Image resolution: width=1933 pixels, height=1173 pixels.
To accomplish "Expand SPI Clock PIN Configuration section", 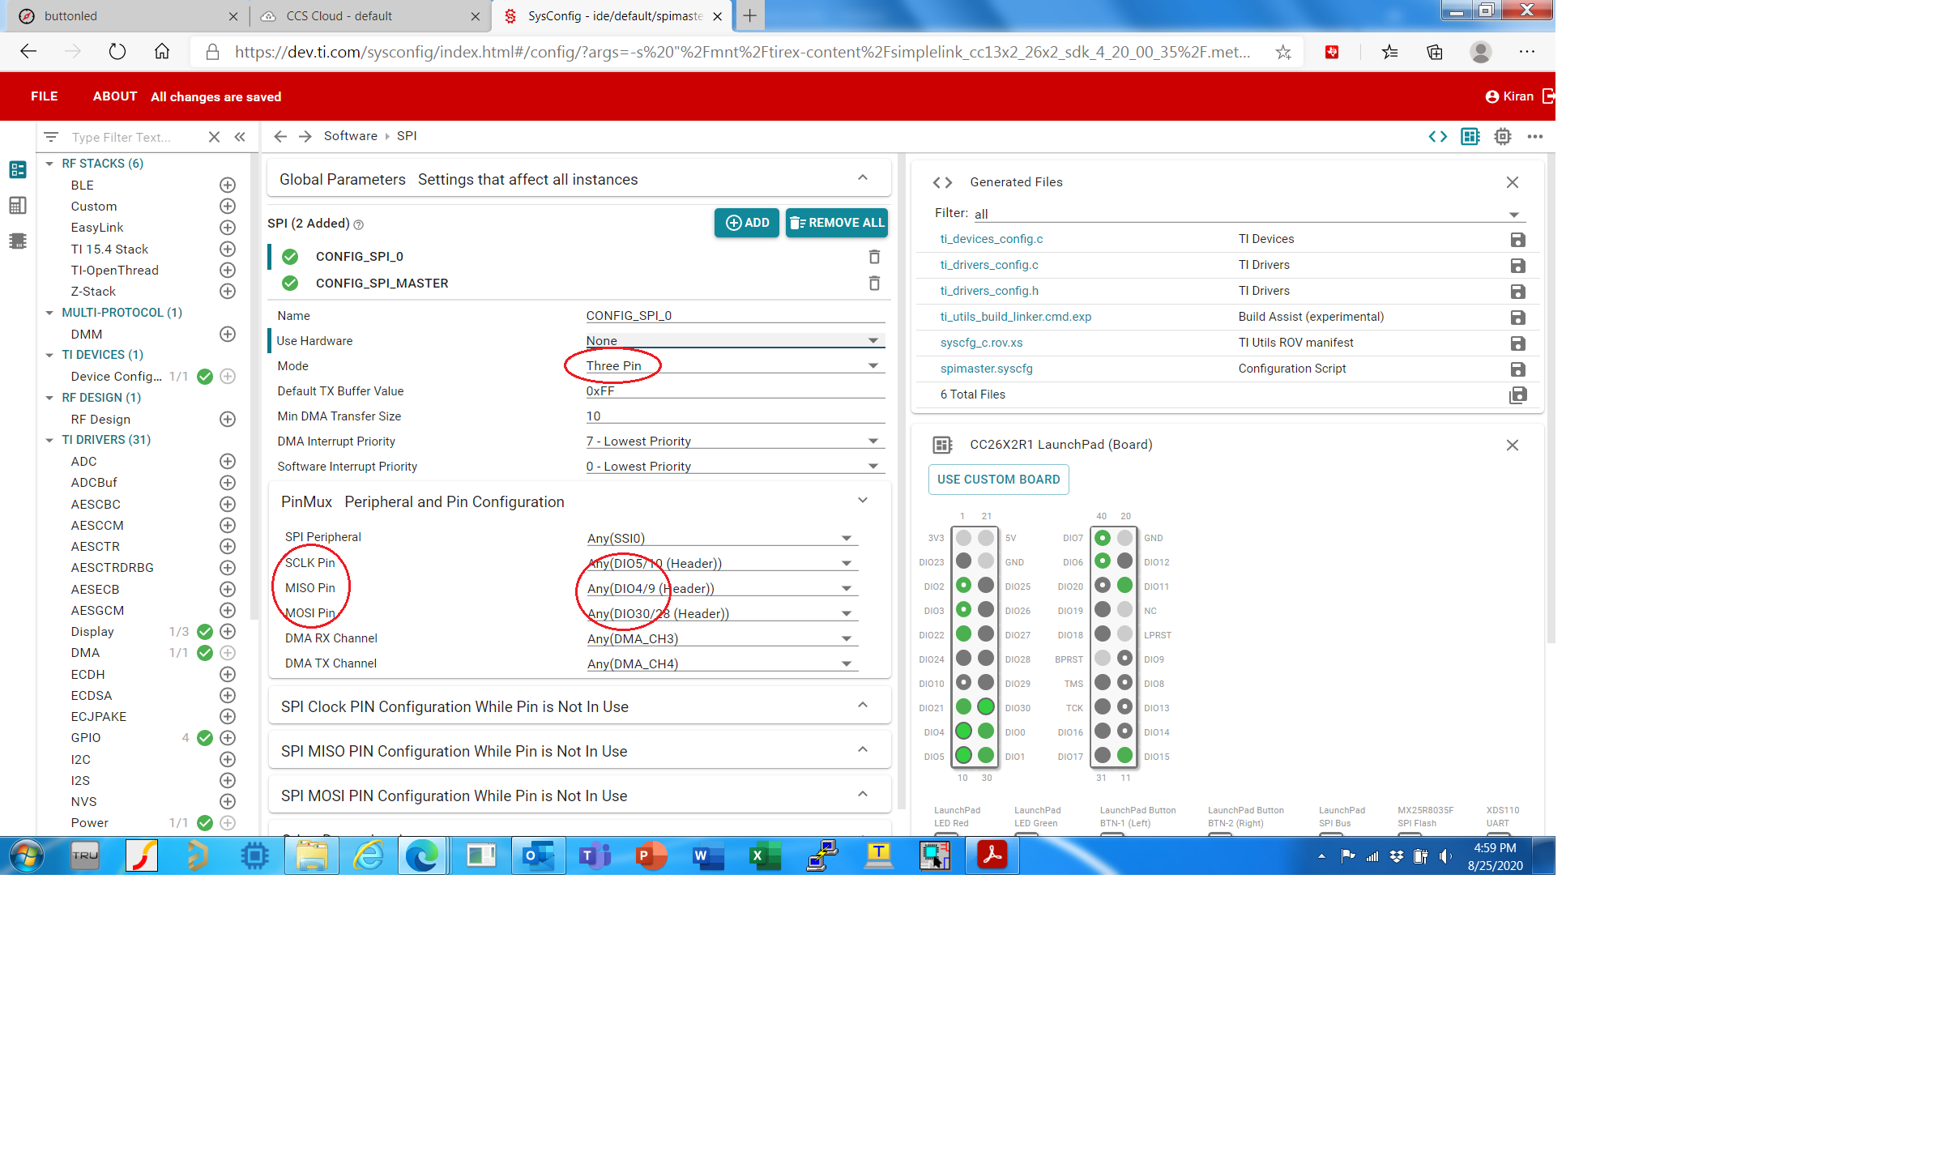I will pyautogui.click(x=863, y=706).
